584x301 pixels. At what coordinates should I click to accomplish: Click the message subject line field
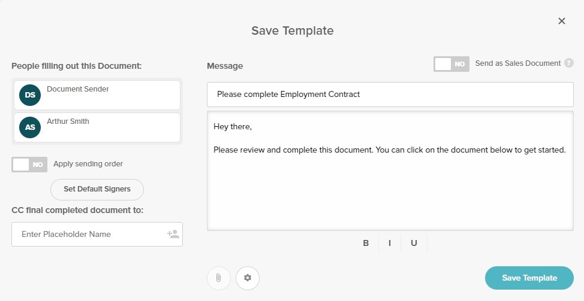tap(390, 94)
